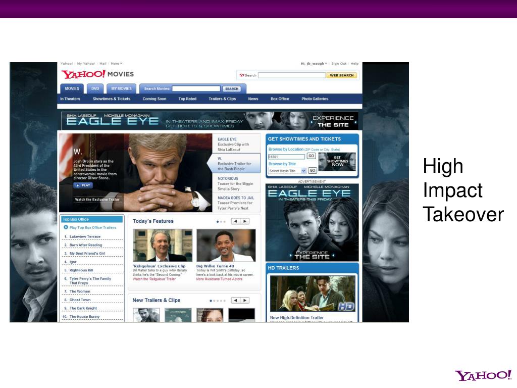Click The House Bunny list entry
The height and width of the screenshot is (388, 517).
point(84,316)
